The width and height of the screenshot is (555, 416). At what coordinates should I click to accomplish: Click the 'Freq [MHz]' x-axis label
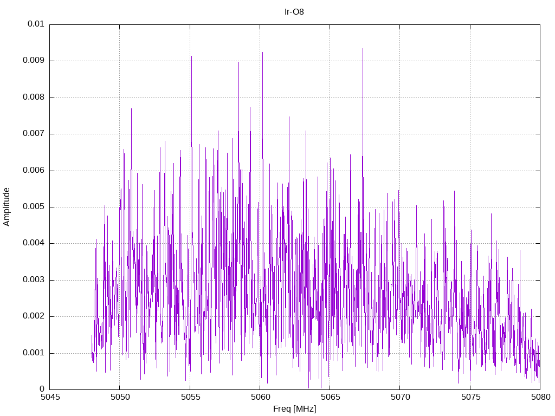pyautogui.click(x=294, y=408)
